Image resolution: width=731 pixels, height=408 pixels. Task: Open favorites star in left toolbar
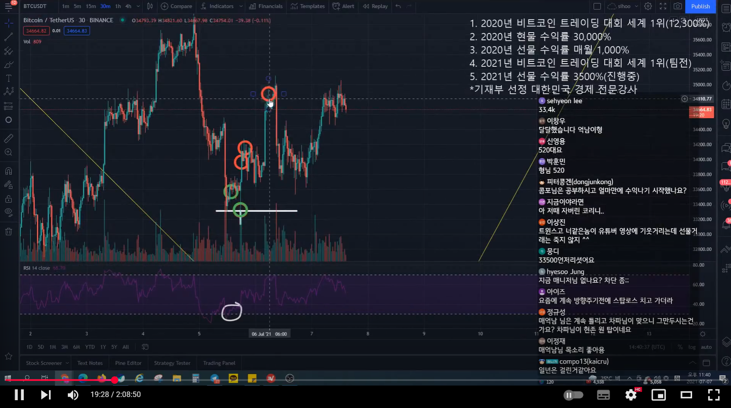click(x=9, y=356)
